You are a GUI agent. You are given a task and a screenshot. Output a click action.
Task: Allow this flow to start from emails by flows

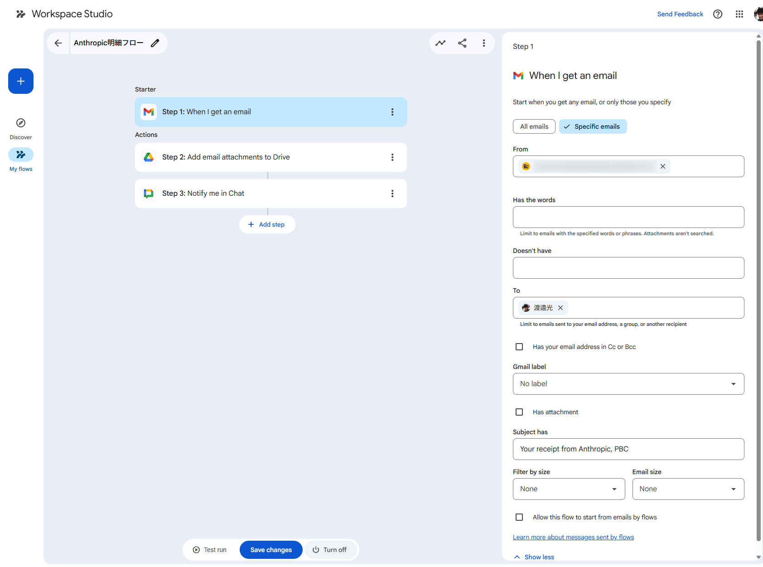click(519, 517)
